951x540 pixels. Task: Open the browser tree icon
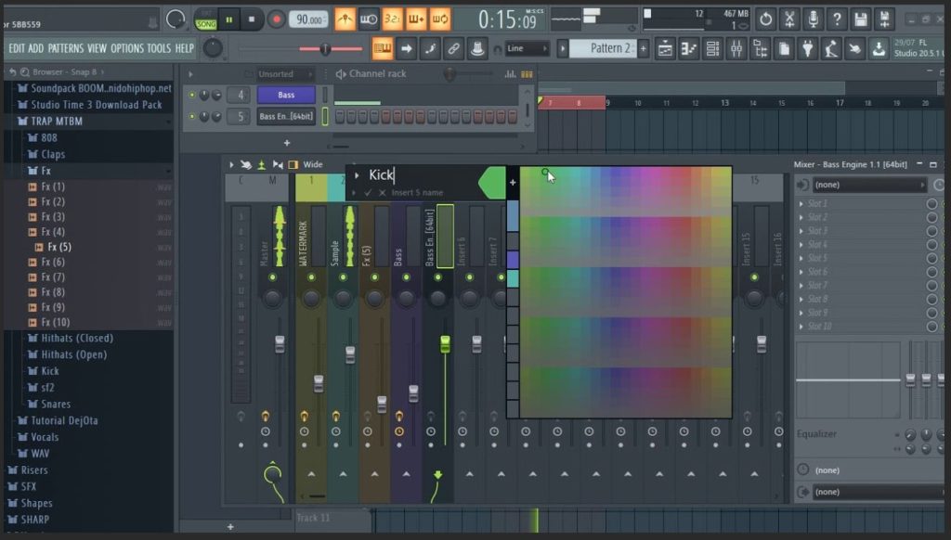click(x=760, y=48)
